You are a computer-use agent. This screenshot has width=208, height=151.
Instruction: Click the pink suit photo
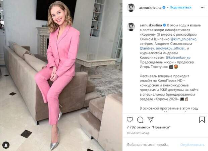tap(61, 75)
